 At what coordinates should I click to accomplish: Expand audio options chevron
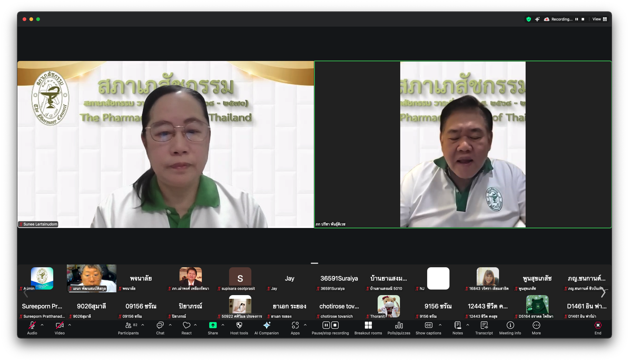click(x=42, y=325)
